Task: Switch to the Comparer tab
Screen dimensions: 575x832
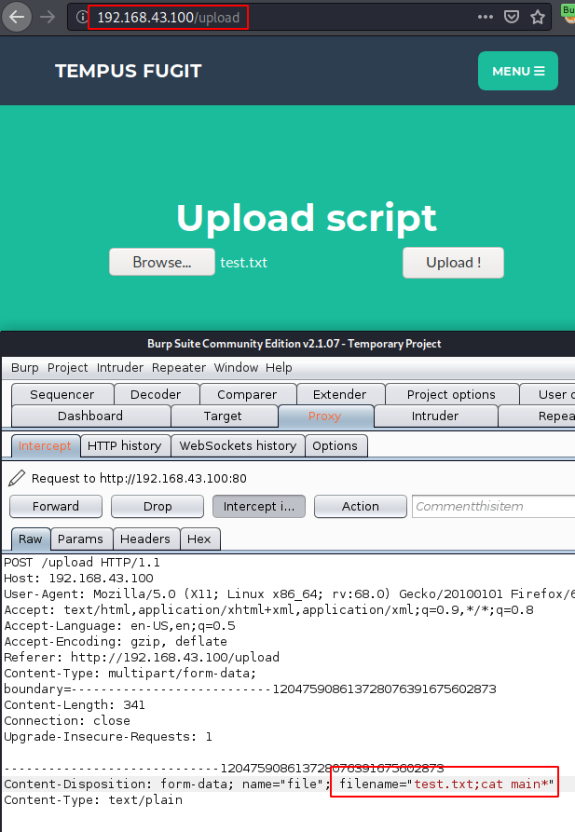Action: [x=247, y=394]
